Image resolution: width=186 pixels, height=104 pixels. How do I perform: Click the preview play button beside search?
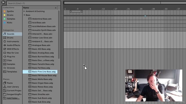click(x=3, y=2)
